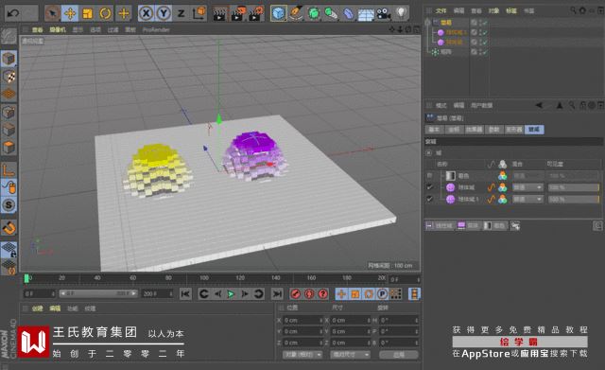The height and width of the screenshot is (370, 605).
Task: Open blend dropdown of first sphere field
Action: click(527, 187)
